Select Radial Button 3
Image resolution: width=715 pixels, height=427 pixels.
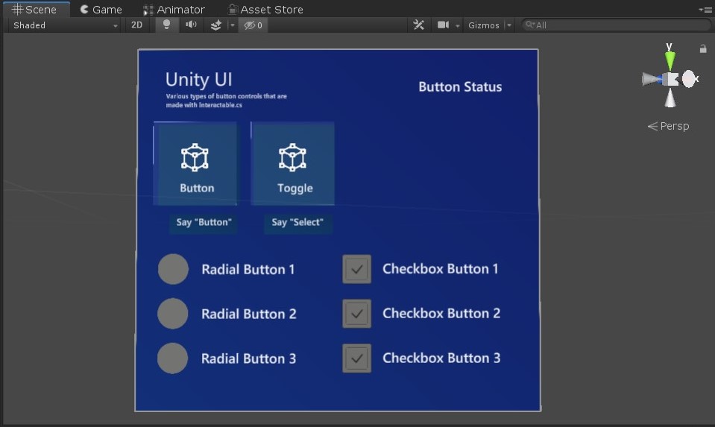[173, 358]
